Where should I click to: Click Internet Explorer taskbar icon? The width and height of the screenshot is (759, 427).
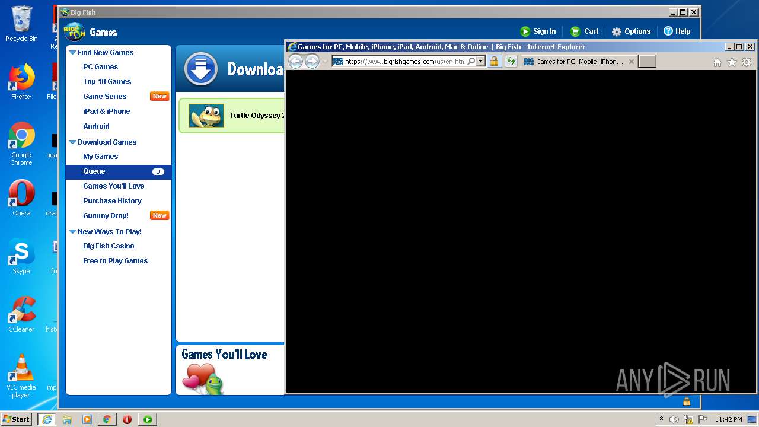coord(46,419)
